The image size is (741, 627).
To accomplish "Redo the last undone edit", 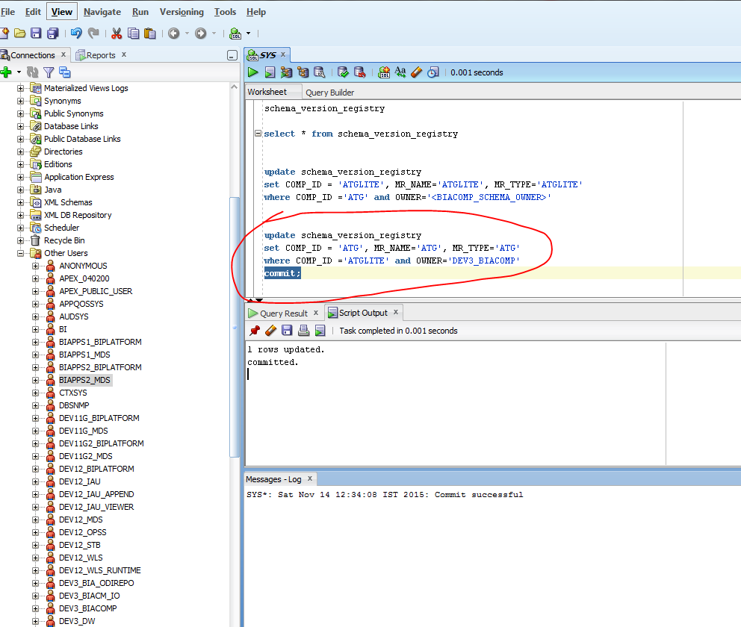I will (93, 33).
